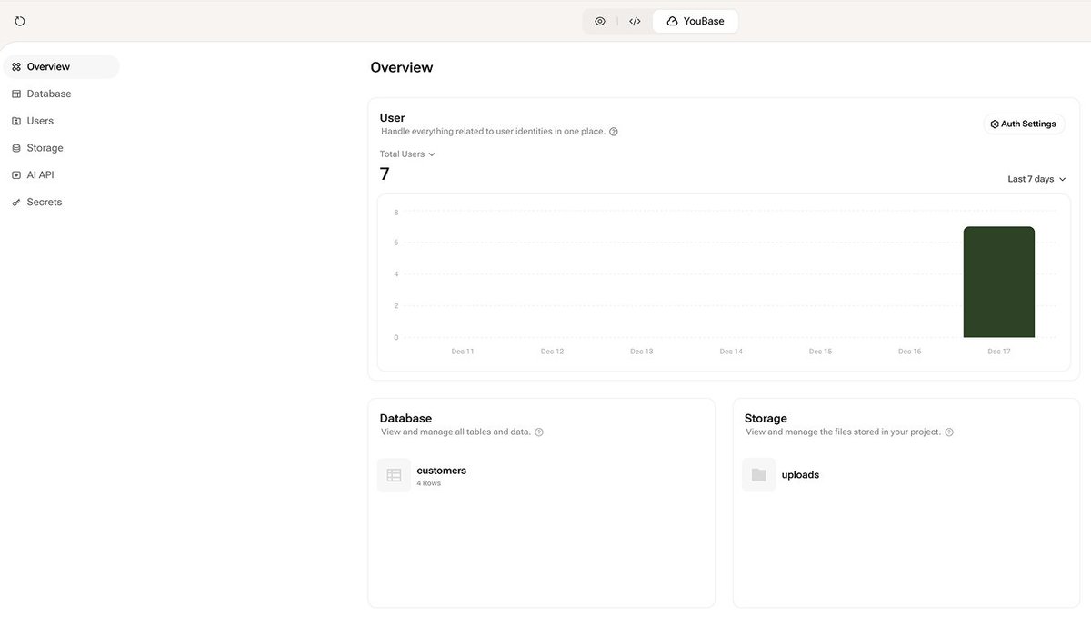Open Overview in the sidebar
1091x635 pixels.
tap(61, 66)
